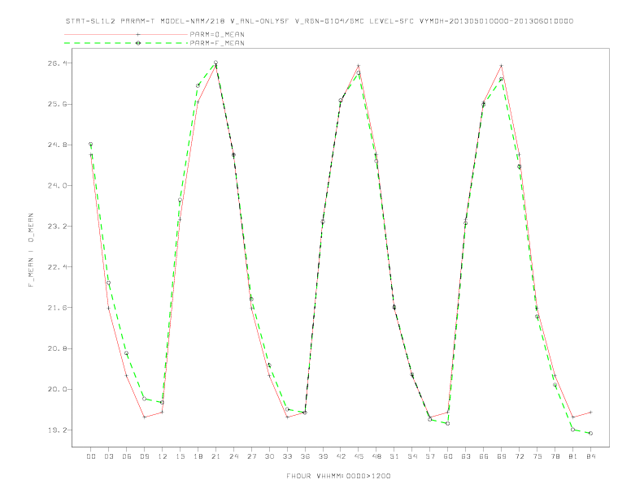Click the 57 x-axis hour label
Screen dimensions: 644x497
tap(430, 456)
